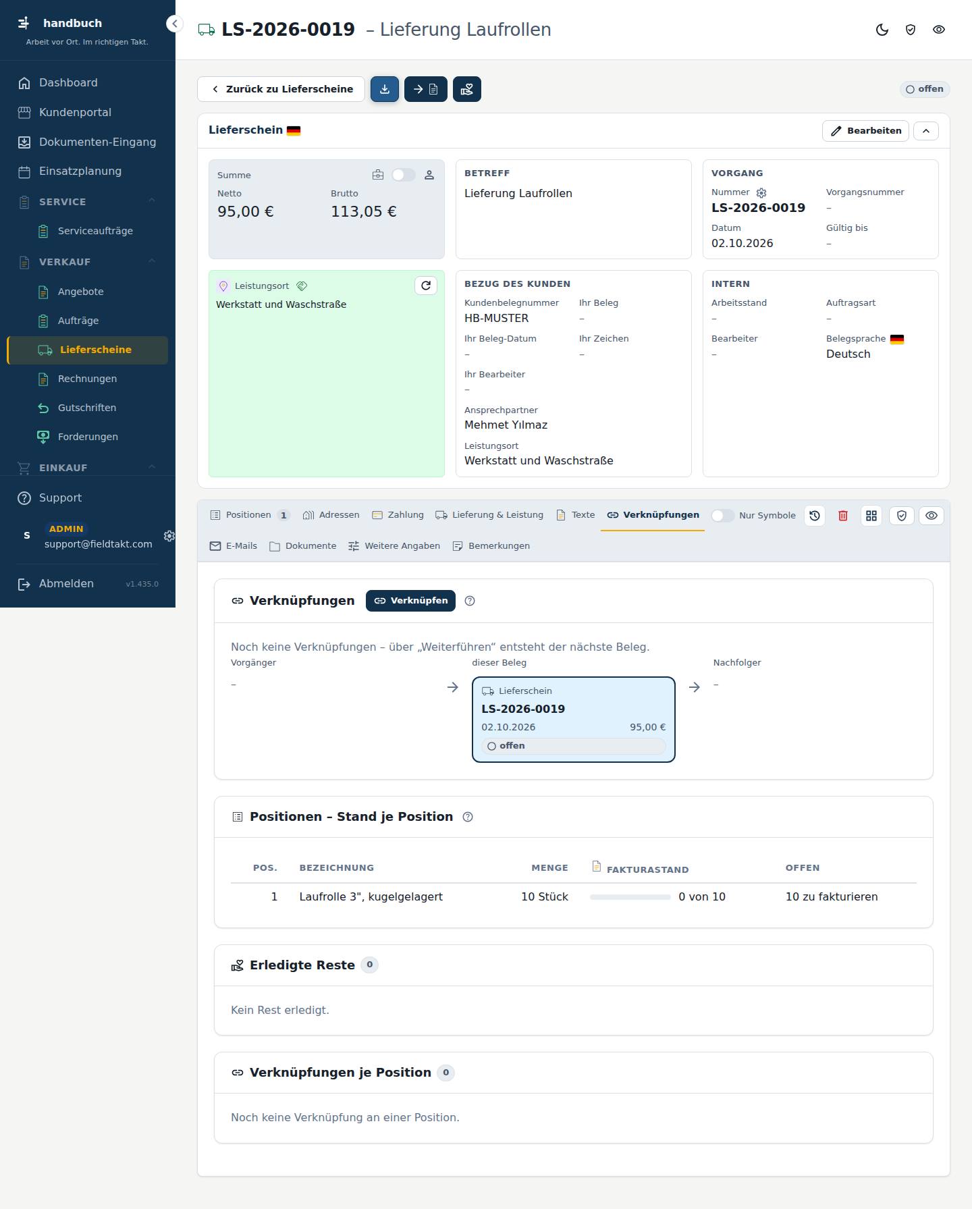Refresh the Leistungsort card

click(x=426, y=286)
